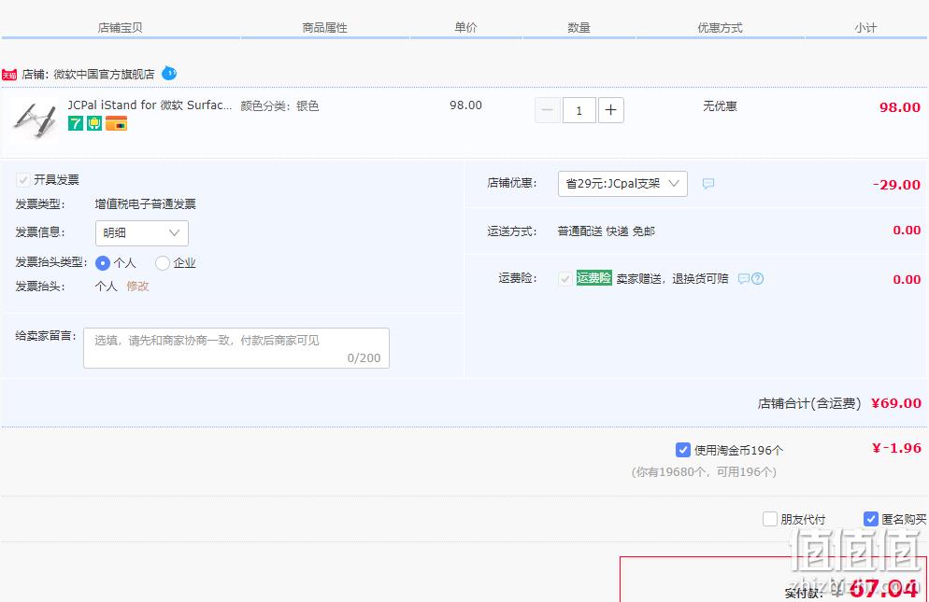
Task: Click the -29.00 discount amount
Action: point(896,185)
